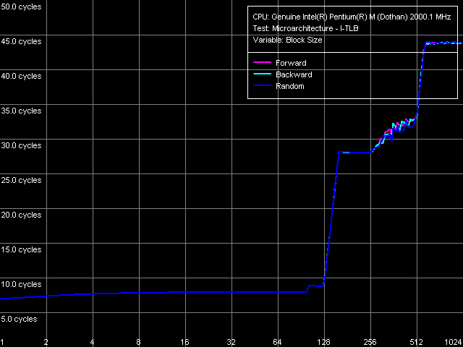Click the 10.0 cycles axis label
The height and width of the screenshot is (347, 463).
coord(21,284)
